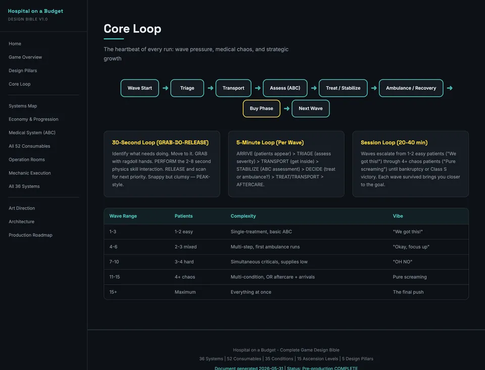
Task: View All 52 Consumables page
Action: 29,146
